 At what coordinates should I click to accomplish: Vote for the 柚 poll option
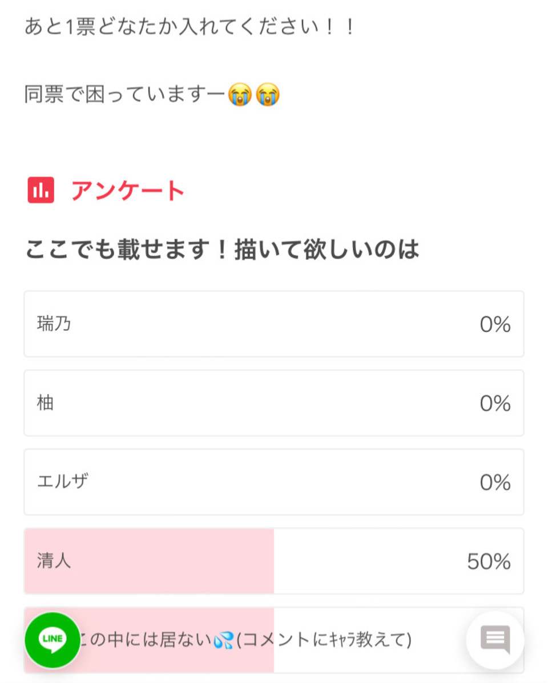point(274,403)
